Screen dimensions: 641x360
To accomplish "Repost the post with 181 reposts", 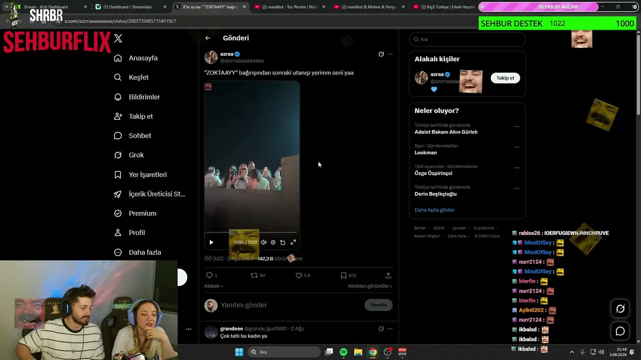I will [254, 275].
